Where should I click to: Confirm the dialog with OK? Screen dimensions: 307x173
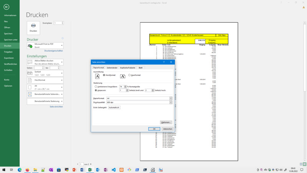(x=154, y=129)
